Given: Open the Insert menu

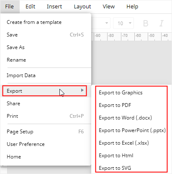Looking at the screenshot, I should [54, 7].
